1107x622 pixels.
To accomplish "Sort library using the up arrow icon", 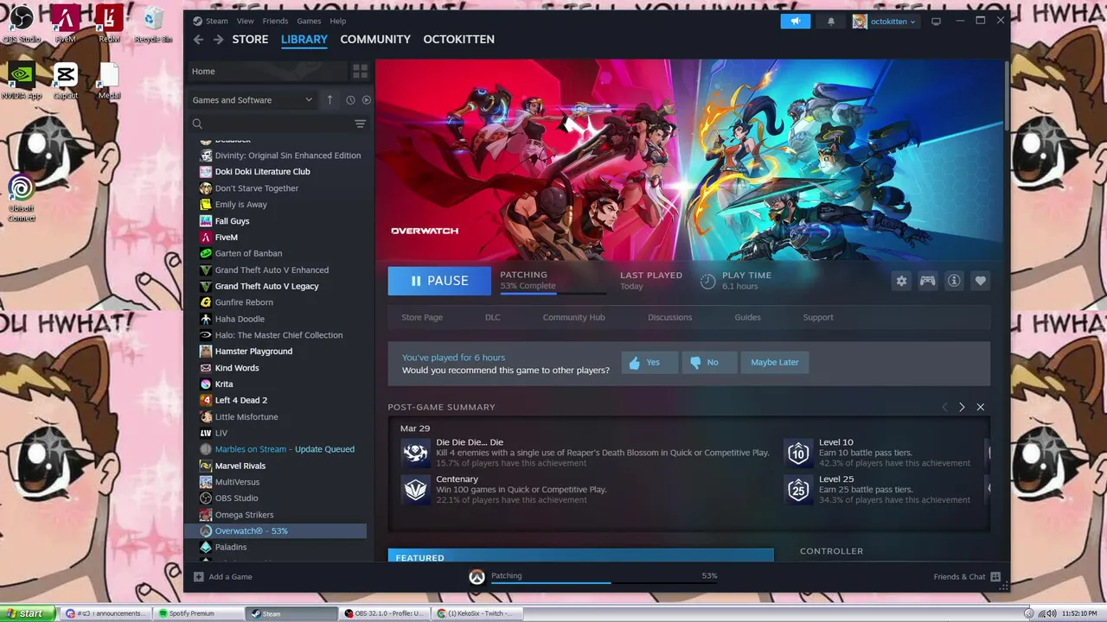I will [330, 100].
